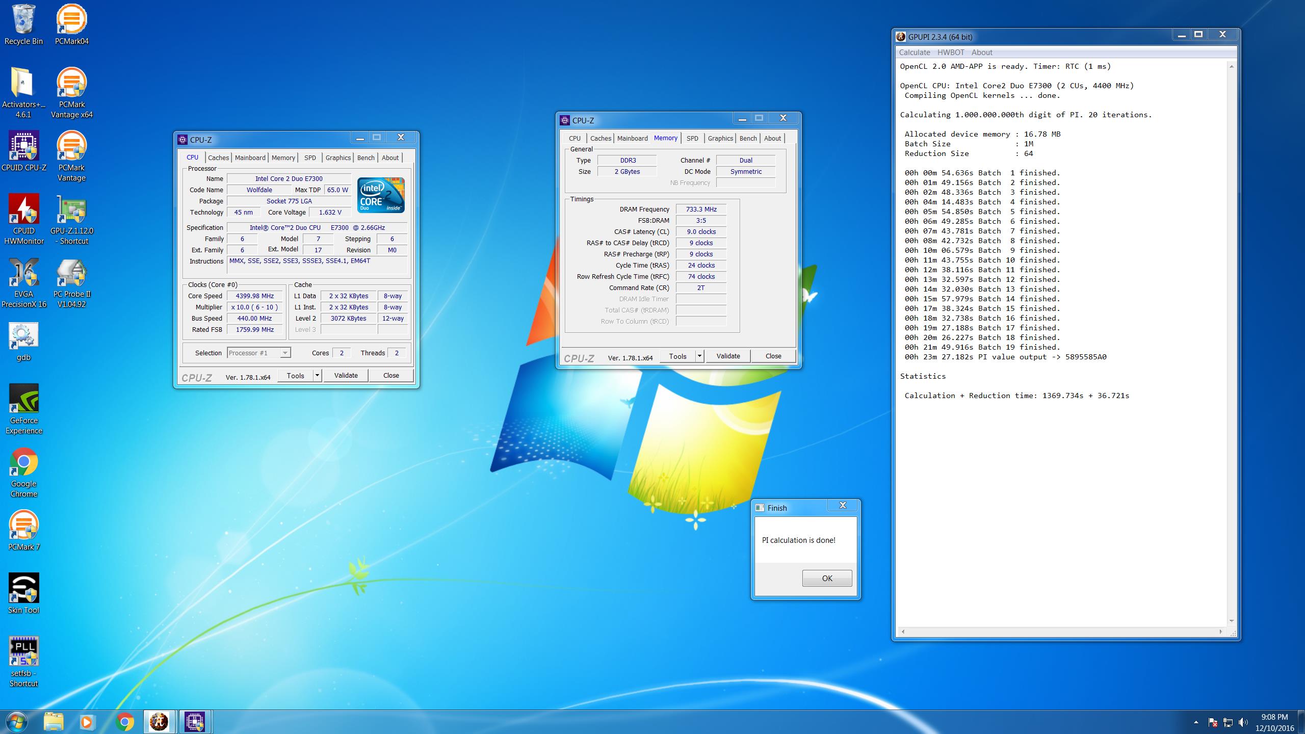
Task: Click DRAM Frequency value 733.3 MHz
Action: [x=701, y=209]
